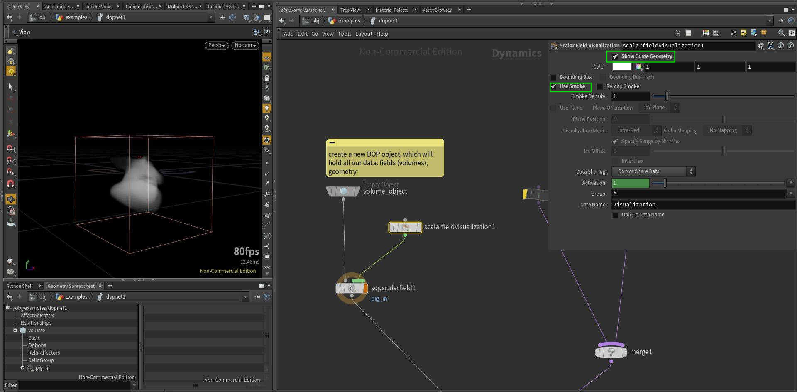The image size is (797, 392).
Task: Toggle Show Guide Geometry checkbox
Action: [615, 56]
